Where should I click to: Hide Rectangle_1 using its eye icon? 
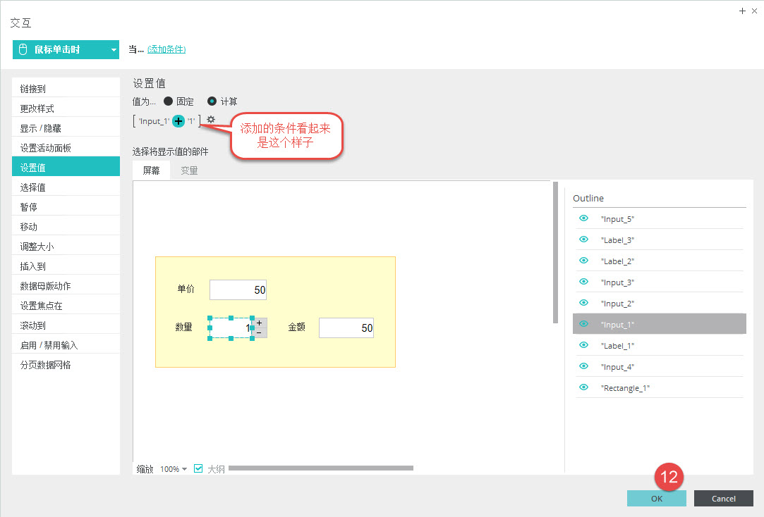(583, 387)
